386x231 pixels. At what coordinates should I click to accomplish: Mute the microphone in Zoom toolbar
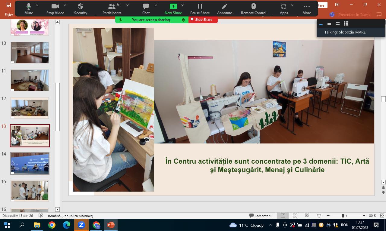(29, 9)
